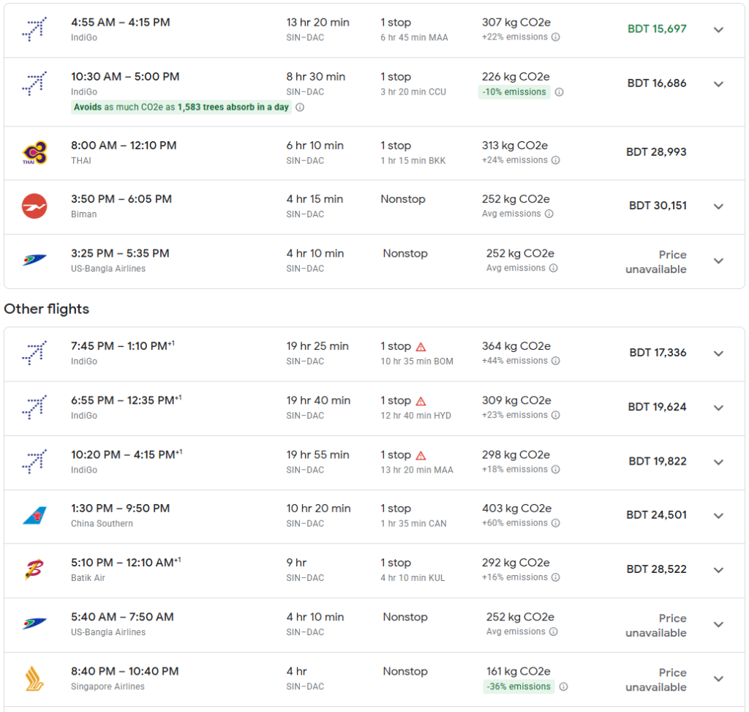Click the Singapore Airlines logo

pyautogui.click(x=34, y=678)
